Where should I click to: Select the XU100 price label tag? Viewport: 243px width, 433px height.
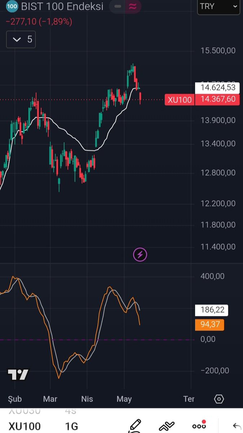(180, 100)
